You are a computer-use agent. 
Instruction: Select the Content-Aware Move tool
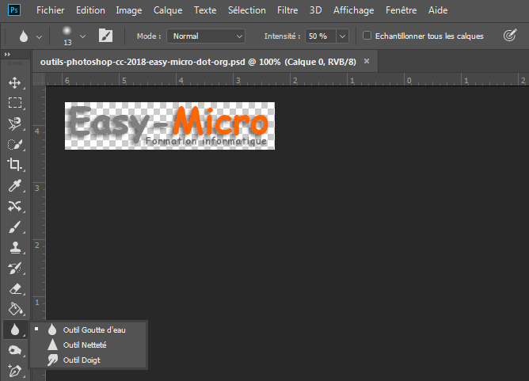[x=14, y=206]
